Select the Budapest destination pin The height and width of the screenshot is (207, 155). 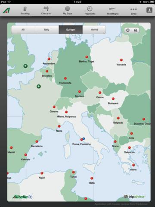point(113,99)
